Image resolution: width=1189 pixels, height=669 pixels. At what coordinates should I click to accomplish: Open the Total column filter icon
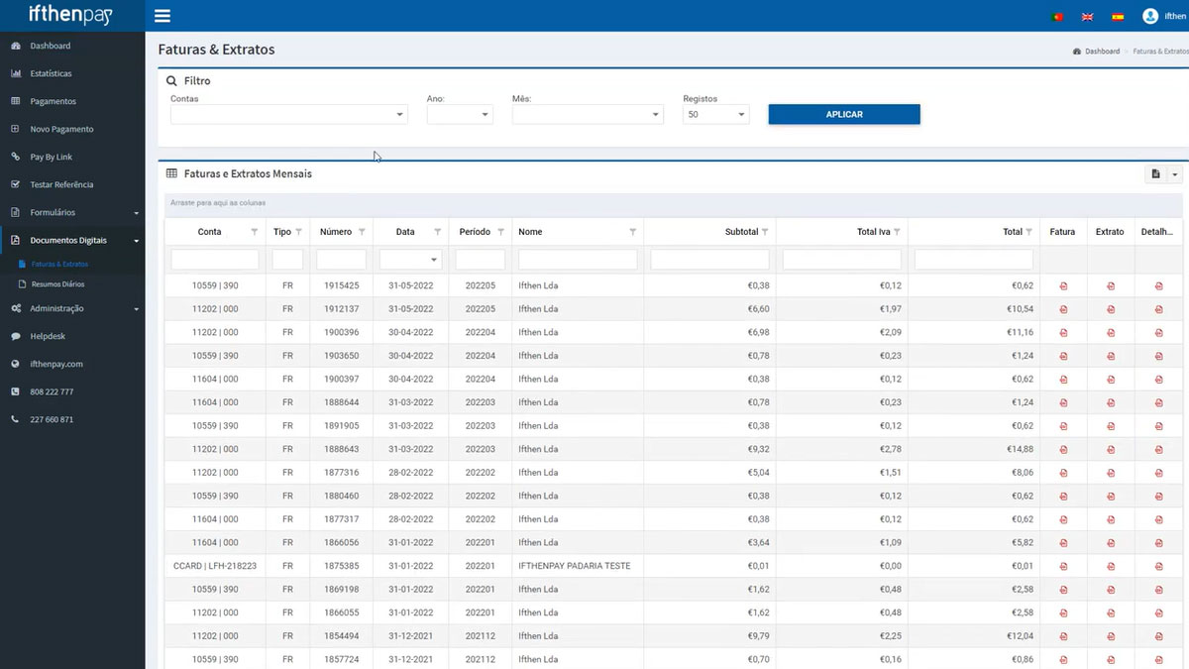(x=1029, y=232)
